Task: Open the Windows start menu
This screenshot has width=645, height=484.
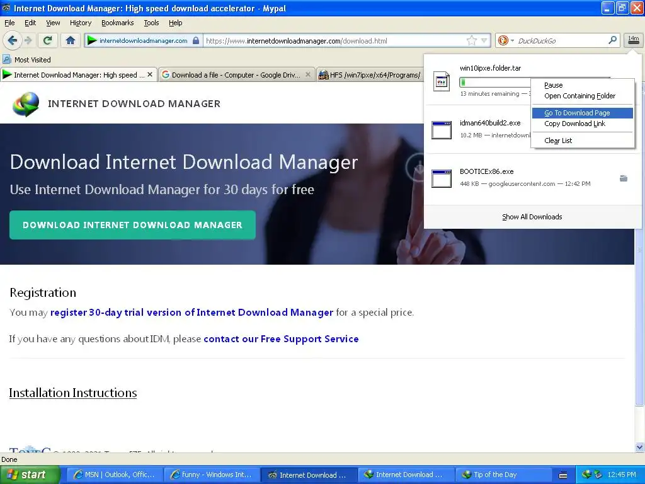Action: click(x=29, y=475)
